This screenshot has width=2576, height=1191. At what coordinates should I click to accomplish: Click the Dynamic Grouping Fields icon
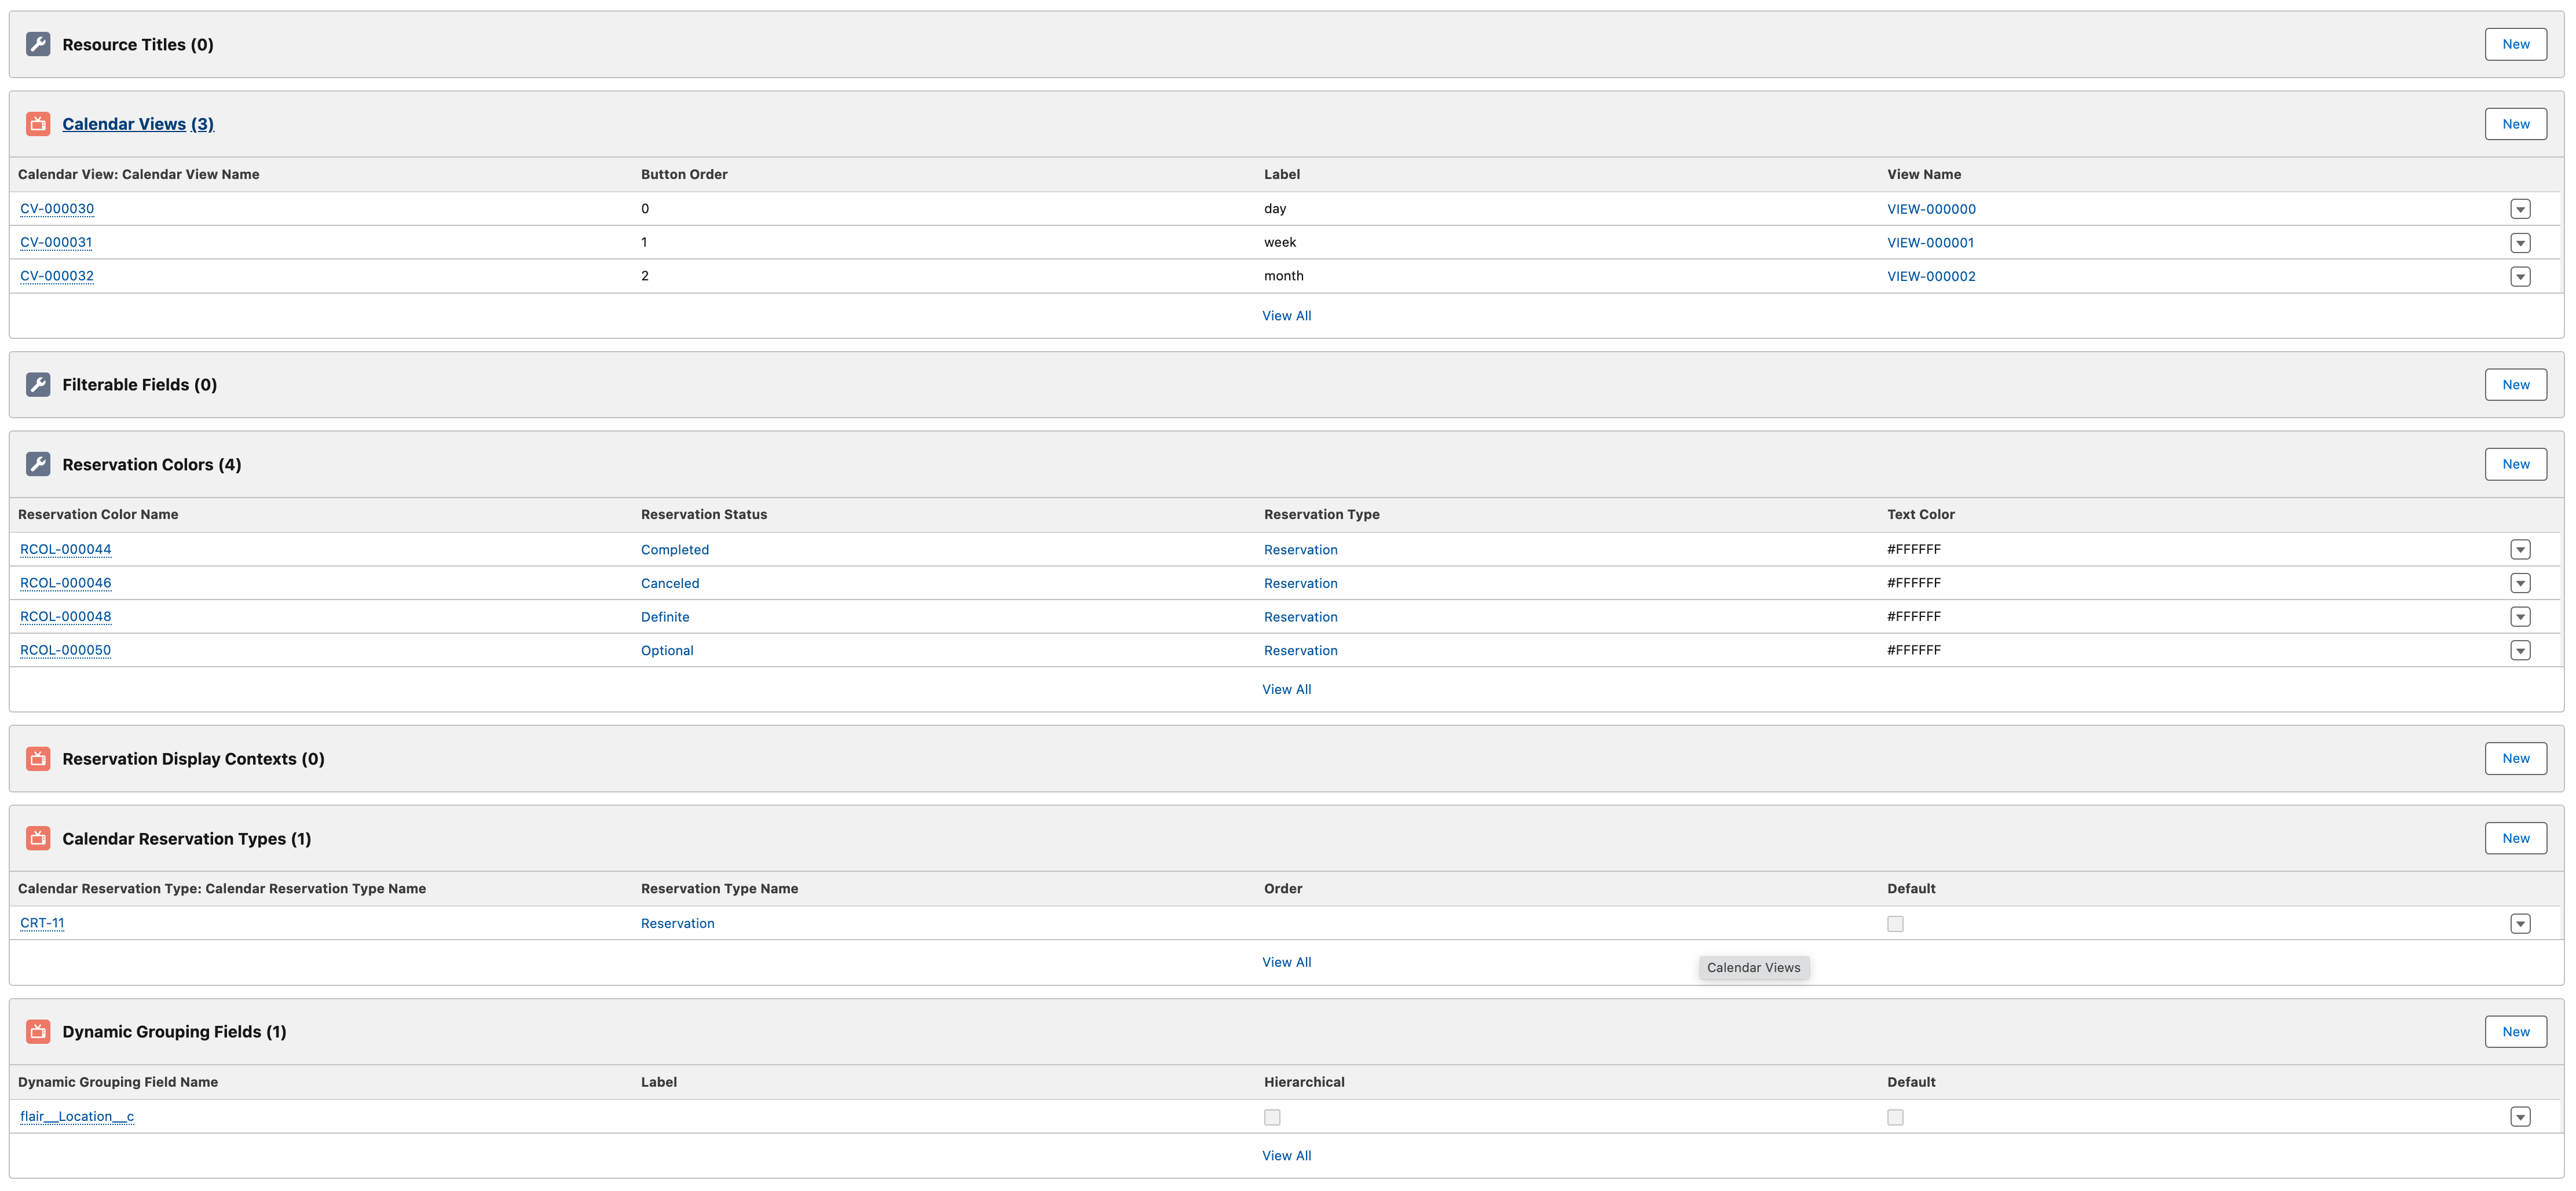pyautogui.click(x=38, y=1031)
